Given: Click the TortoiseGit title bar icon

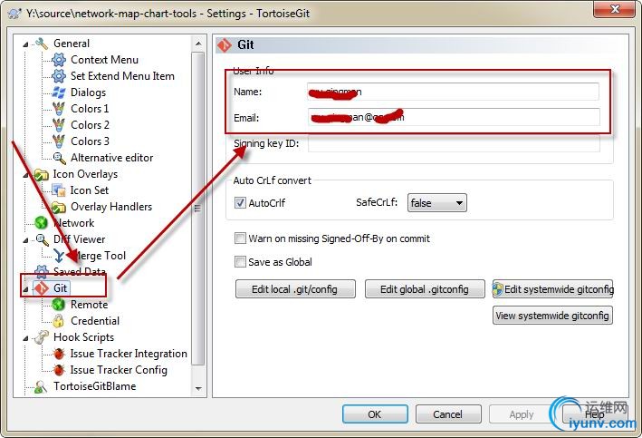Looking at the screenshot, I should pos(14,14).
